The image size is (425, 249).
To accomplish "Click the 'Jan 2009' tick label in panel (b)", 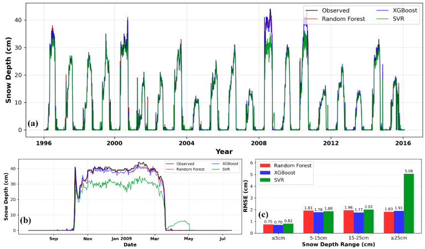I will pos(121,239).
